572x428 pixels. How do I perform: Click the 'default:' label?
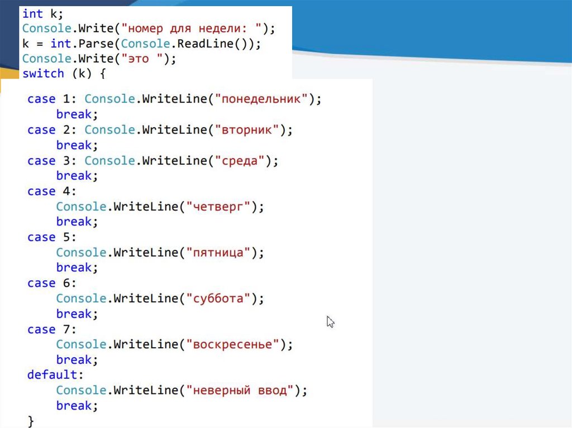(x=55, y=375)
